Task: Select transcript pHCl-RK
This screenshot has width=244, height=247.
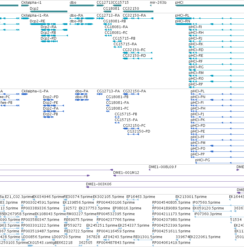Action: point(196,44)
